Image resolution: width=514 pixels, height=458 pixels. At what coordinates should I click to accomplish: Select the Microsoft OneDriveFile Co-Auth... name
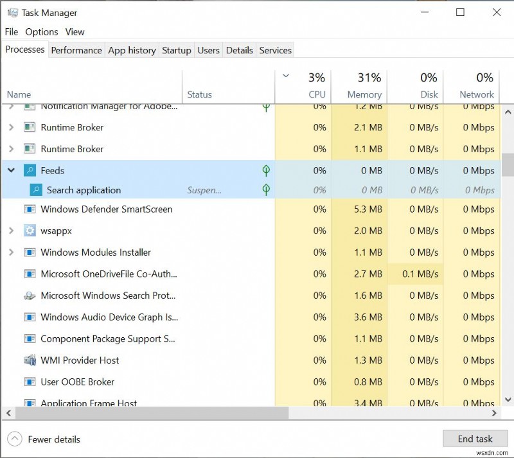point(109,274)
